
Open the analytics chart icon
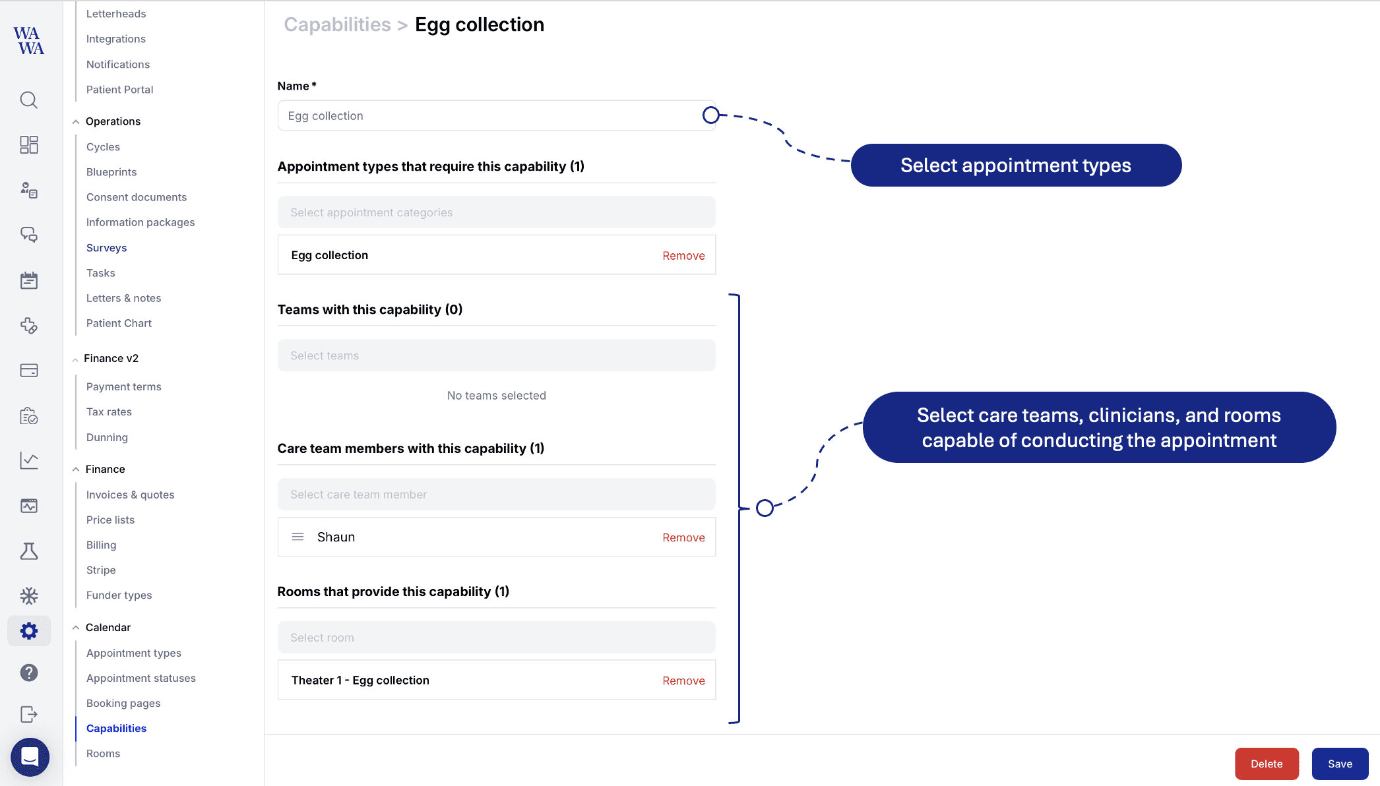[x=29, y=461]
